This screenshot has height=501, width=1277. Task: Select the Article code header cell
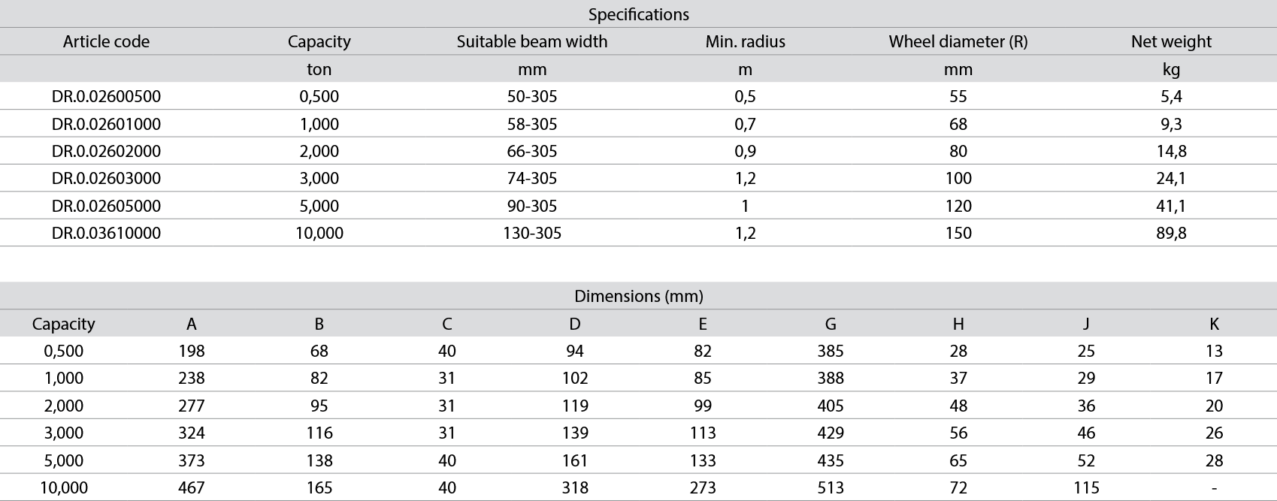pos(106,42)
